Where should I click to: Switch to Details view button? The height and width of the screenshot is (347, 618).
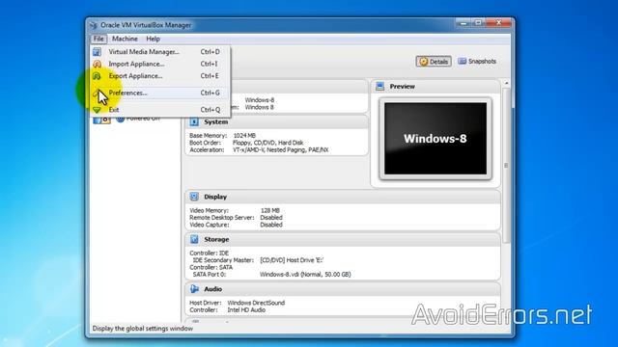coord(434,62)
